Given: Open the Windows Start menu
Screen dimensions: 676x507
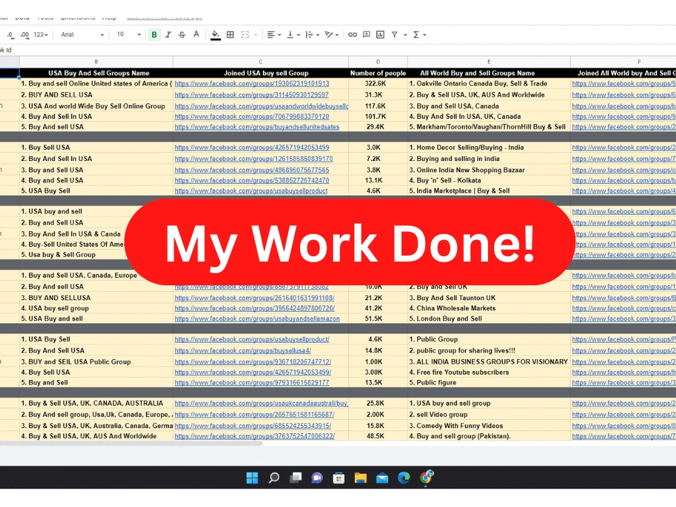Looking at the screenshot, I should point(252,478).
